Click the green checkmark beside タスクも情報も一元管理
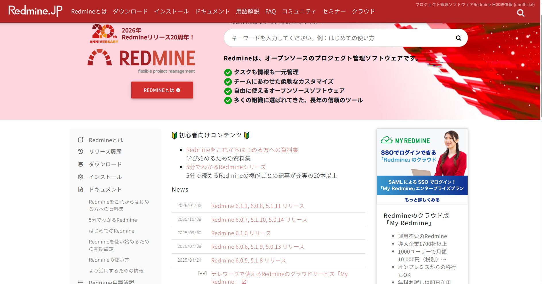 228,72
